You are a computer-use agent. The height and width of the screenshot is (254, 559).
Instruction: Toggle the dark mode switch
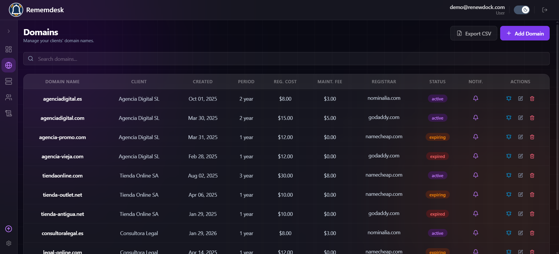[x=522, y=10]
